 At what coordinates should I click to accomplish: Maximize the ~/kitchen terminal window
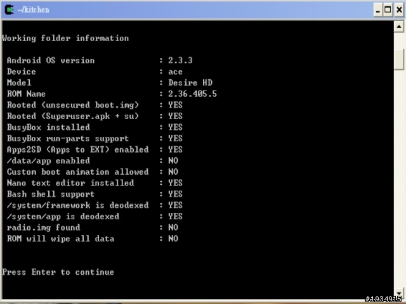click(388, 10)
